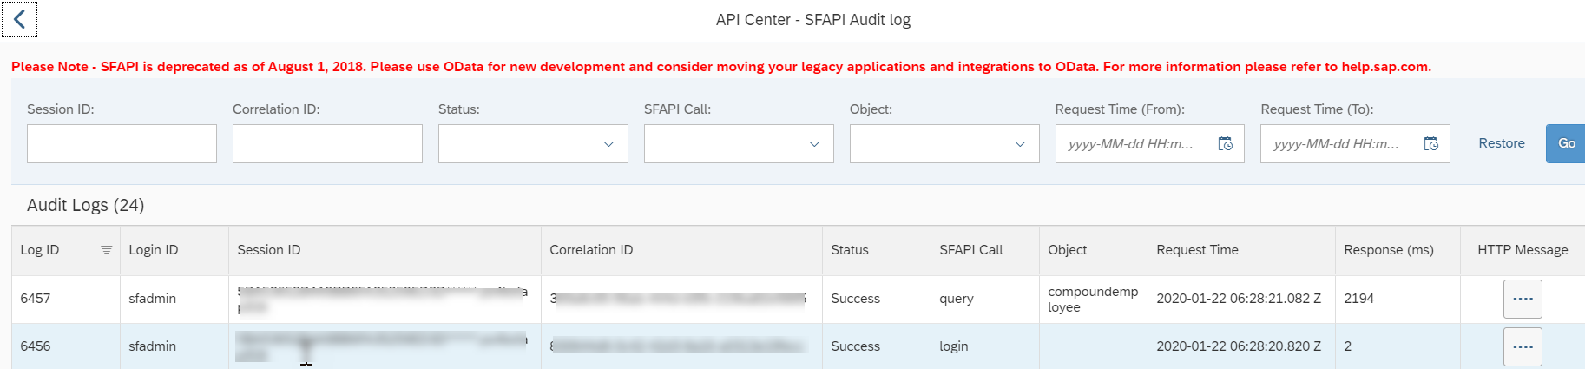Click Success status in row 6456
The image size is (1585, 369).
pyautogui.click(x=856, y=346)
